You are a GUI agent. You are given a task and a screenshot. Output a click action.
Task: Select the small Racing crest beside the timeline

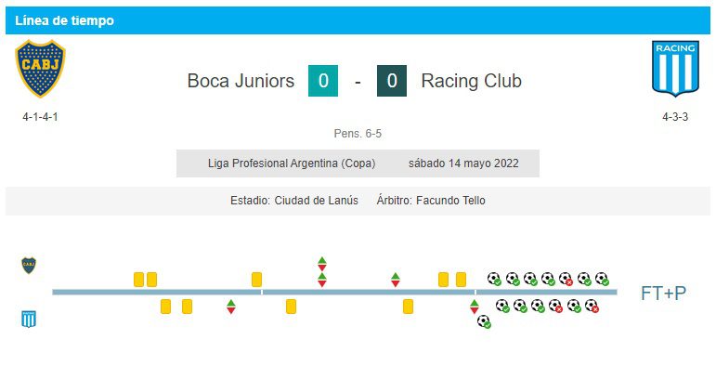click(x=29, y=320)
